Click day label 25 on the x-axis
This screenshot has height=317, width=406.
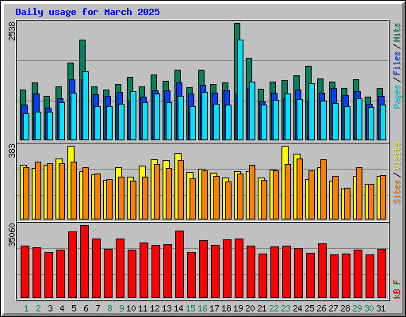click(309, 308)
